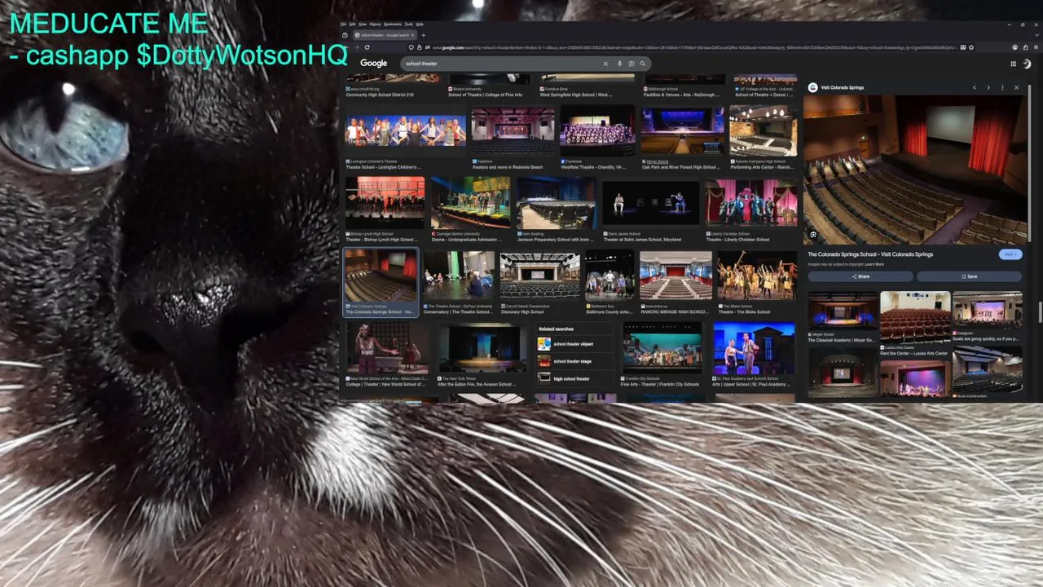
Task: Open the Conservatory Theatre School thumbnail
Action: 459,276
